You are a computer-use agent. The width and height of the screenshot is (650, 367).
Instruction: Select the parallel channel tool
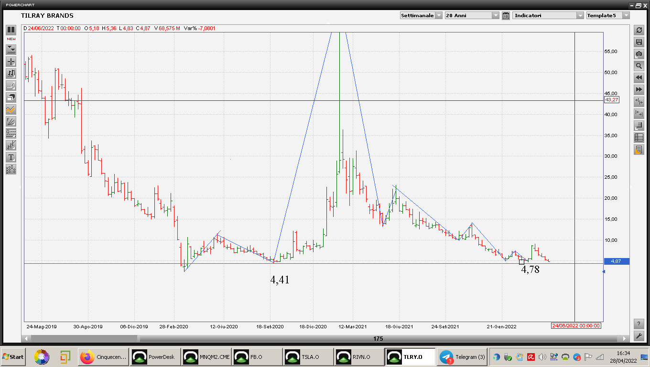click(x=11, y=145)
